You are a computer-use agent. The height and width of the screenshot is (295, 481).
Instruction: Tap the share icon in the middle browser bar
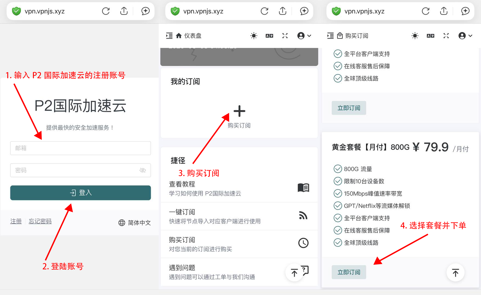pos(282,11)
